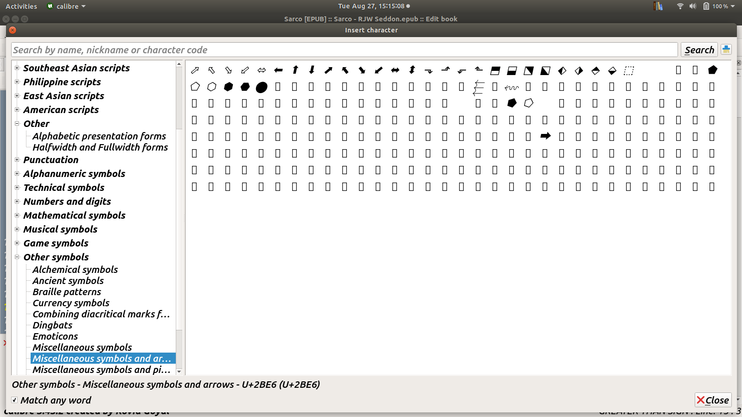Insert the black rightwards arrow in the fifth row
742x417 pixels.
coord(545,136)
